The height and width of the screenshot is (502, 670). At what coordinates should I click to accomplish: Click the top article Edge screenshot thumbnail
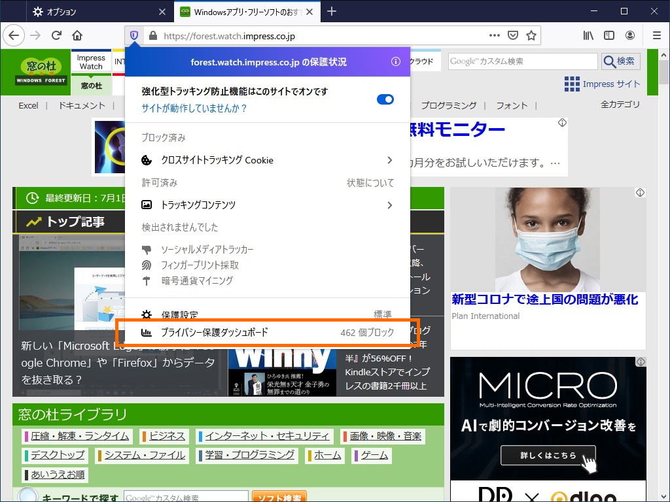[x=72, y=284]
